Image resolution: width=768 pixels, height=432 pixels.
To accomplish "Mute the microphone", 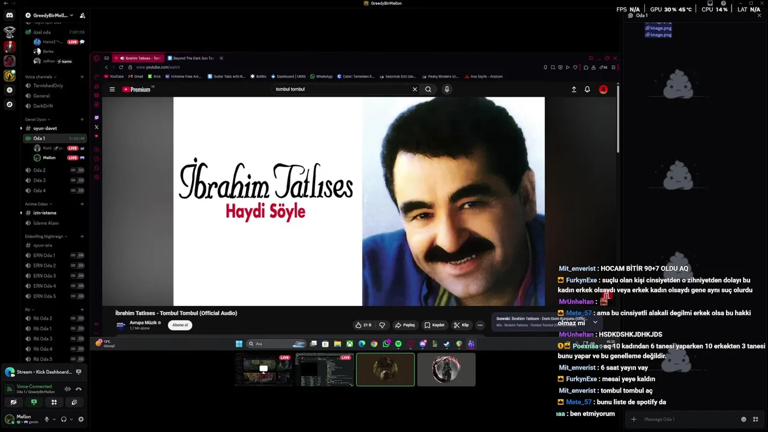I will click(47, 419).
